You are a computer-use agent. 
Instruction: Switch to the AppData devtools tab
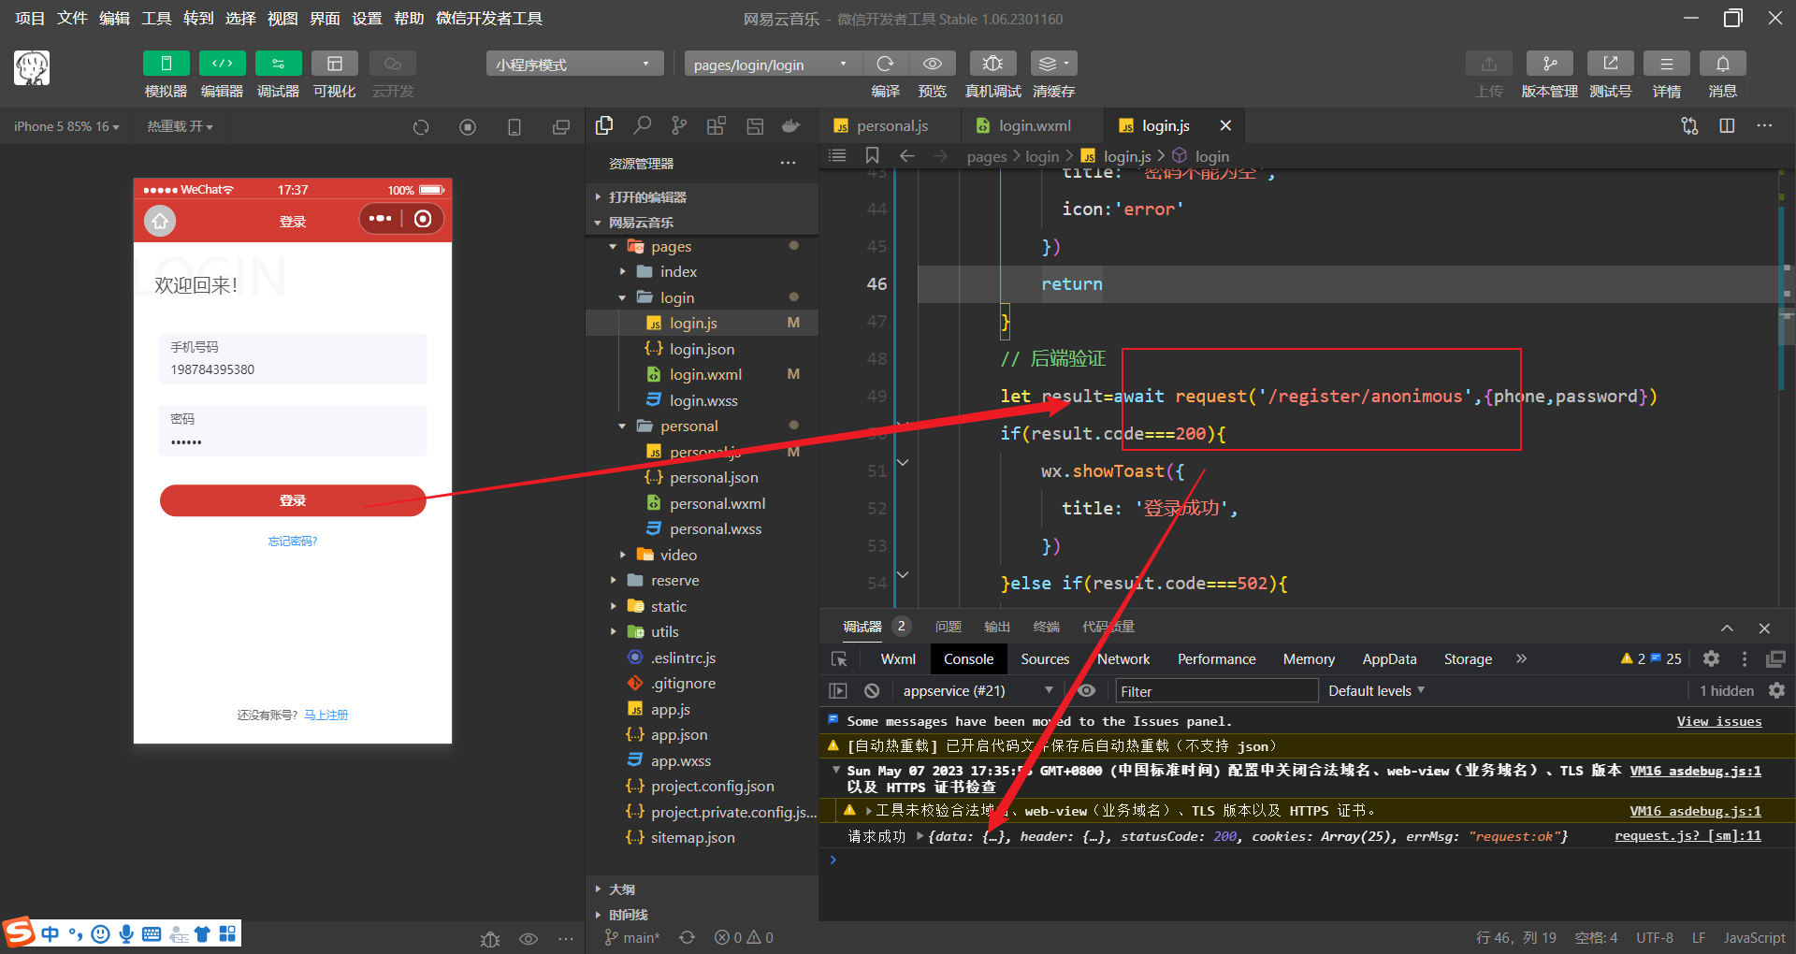(x=1389, y=659)
